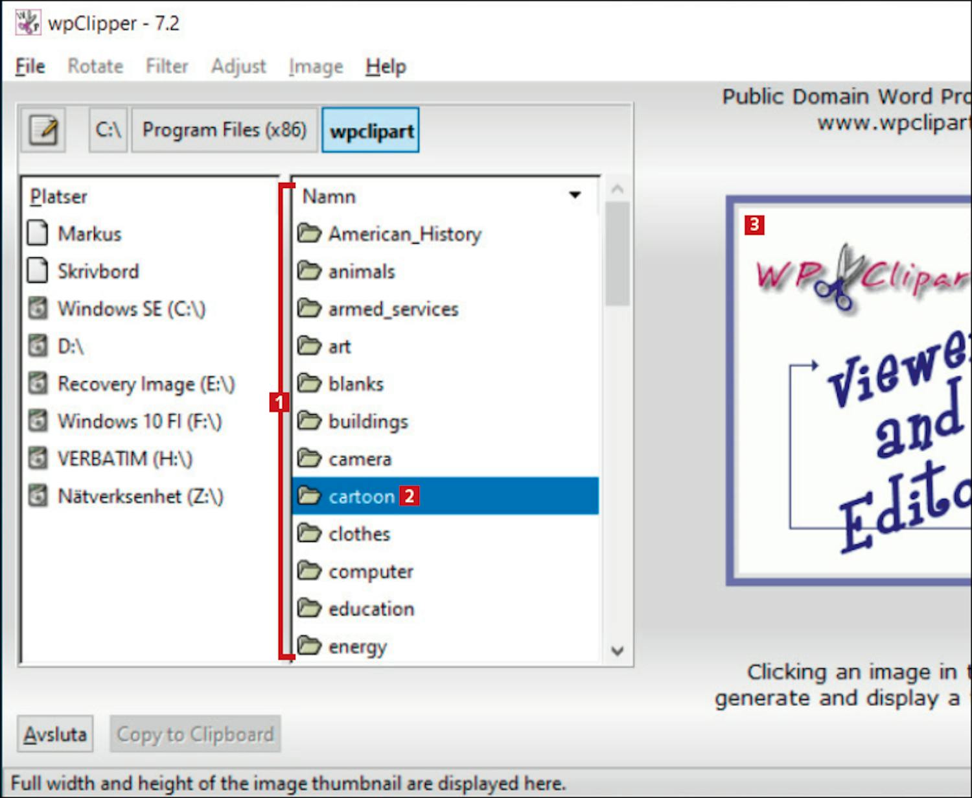Image resolution: width=972 pixels, height=798 pixels.
Task: Click the VERBATIM (H:\) drive icon
Action: point(38,458)
